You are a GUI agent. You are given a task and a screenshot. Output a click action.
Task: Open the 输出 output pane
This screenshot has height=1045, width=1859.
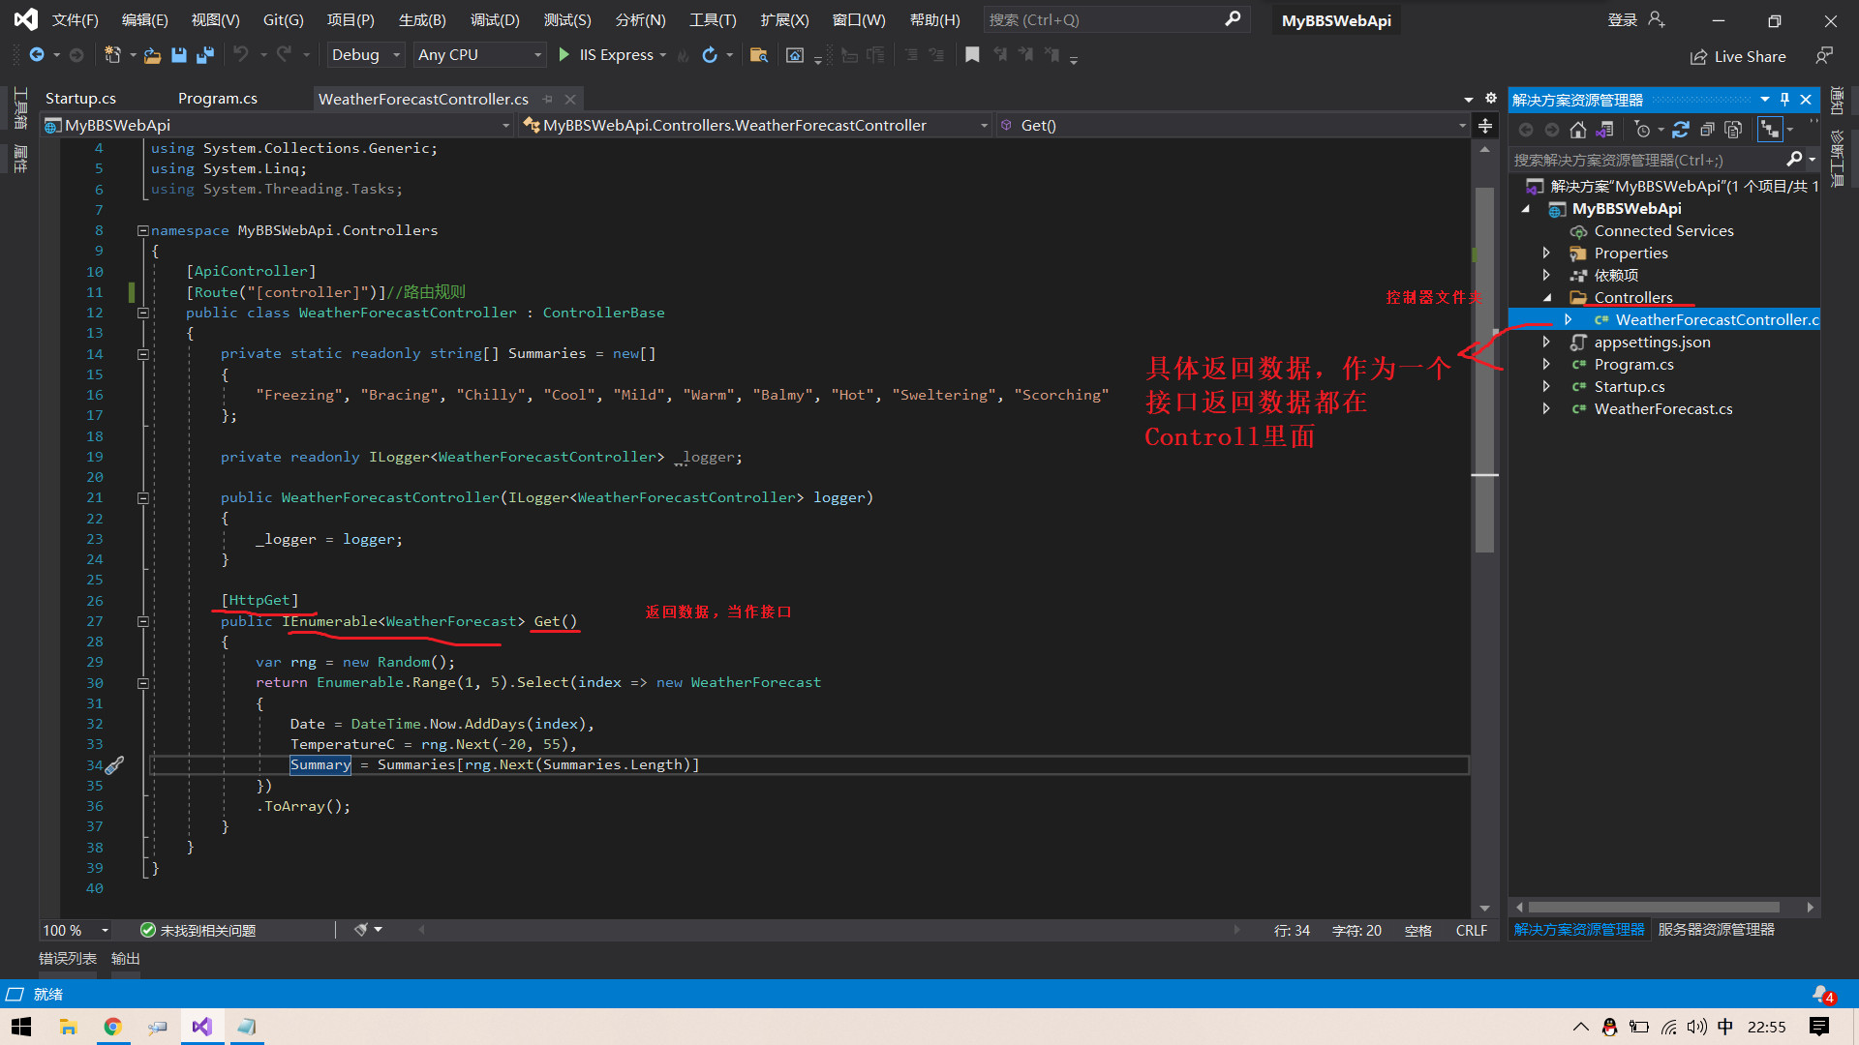click(x=126, y=959)
